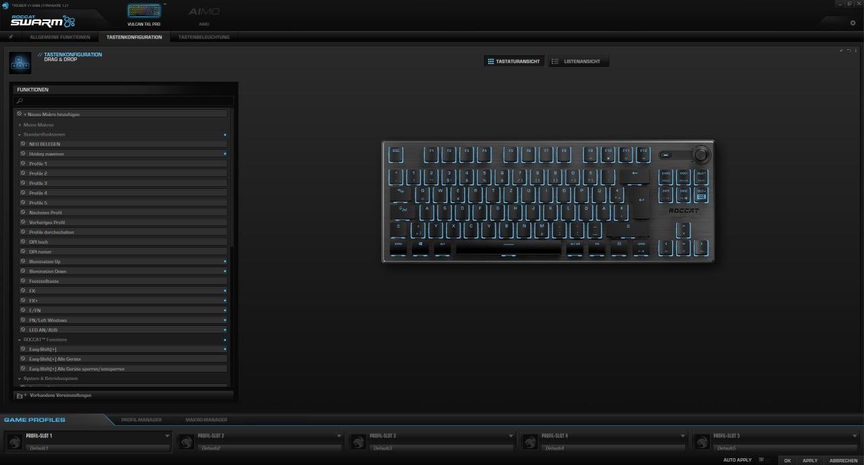Open the settings gear icon
The image size is (864, 465).
(853, 23)
